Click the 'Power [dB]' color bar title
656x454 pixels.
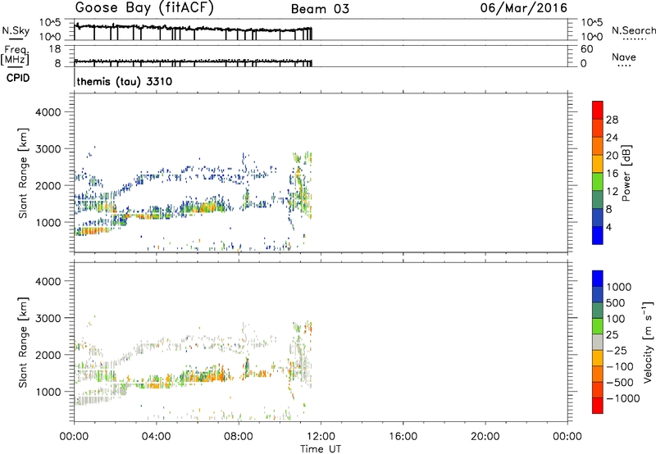pos(626,173)
